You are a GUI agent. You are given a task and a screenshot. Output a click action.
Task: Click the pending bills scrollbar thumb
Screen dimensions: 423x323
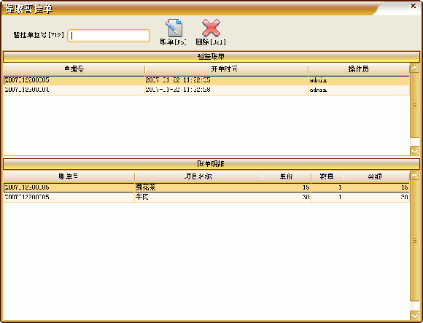point(414,105)
